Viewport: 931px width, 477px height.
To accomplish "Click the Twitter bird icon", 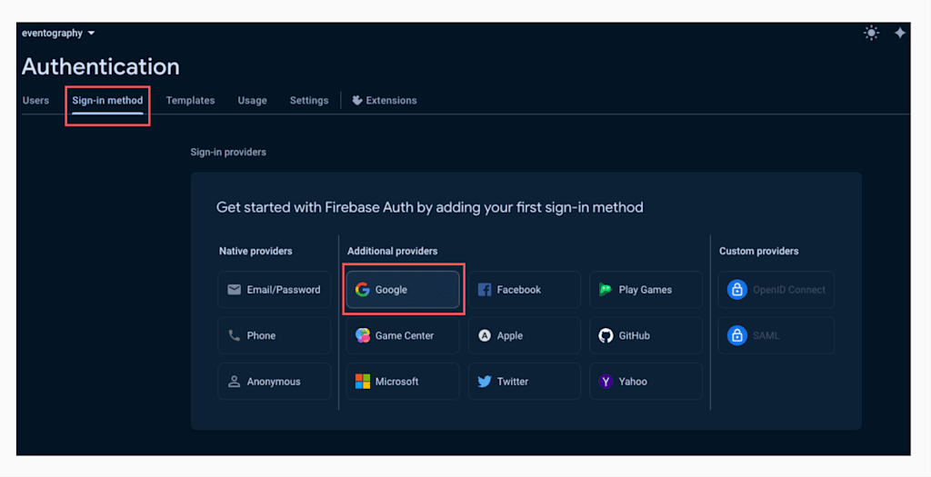I will point(485,382).
